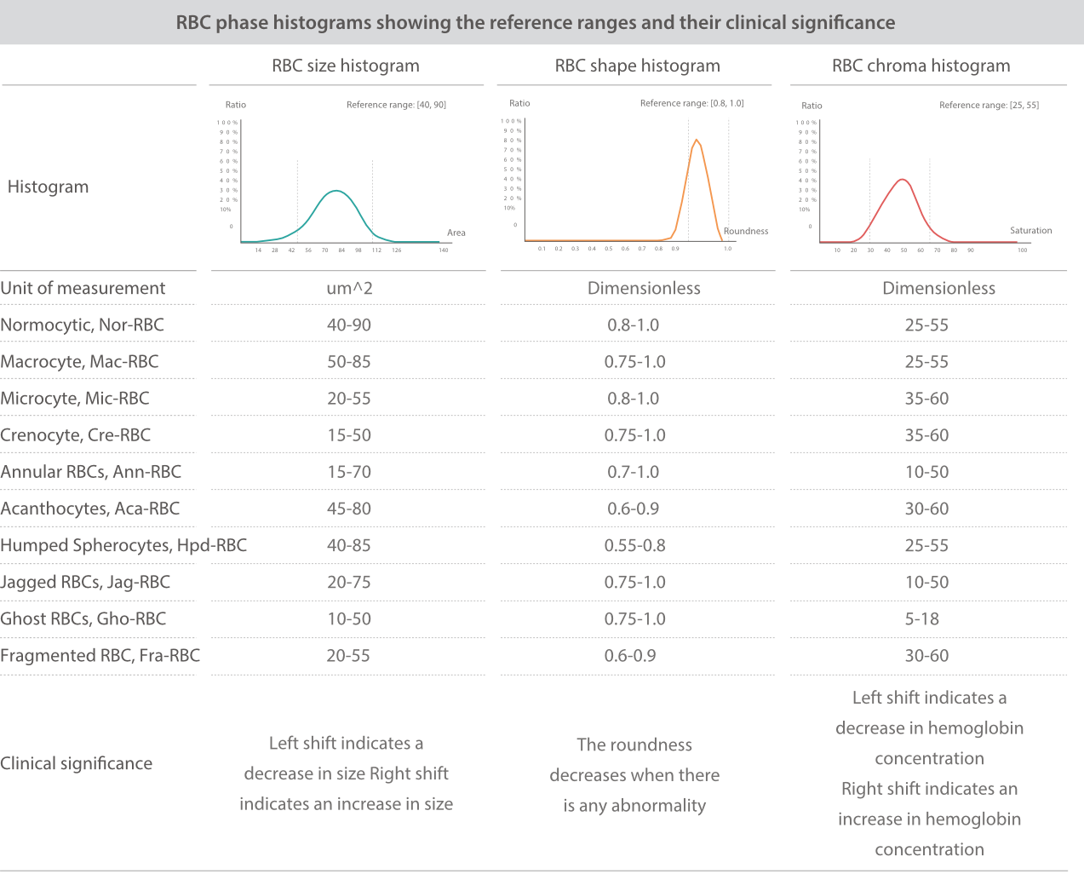Click the um^2 unit cell
This screenshot has width=1084, height=874.
point(349,289)
